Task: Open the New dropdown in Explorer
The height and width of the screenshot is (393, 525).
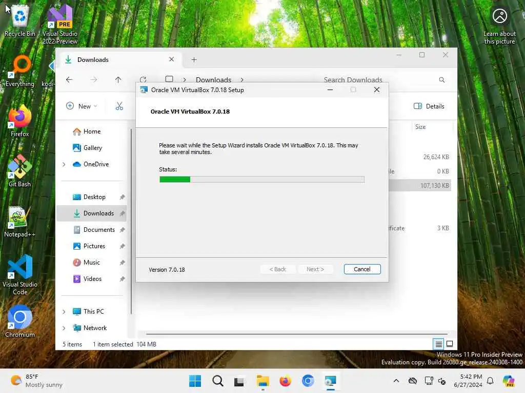Action: pos(82,106)
